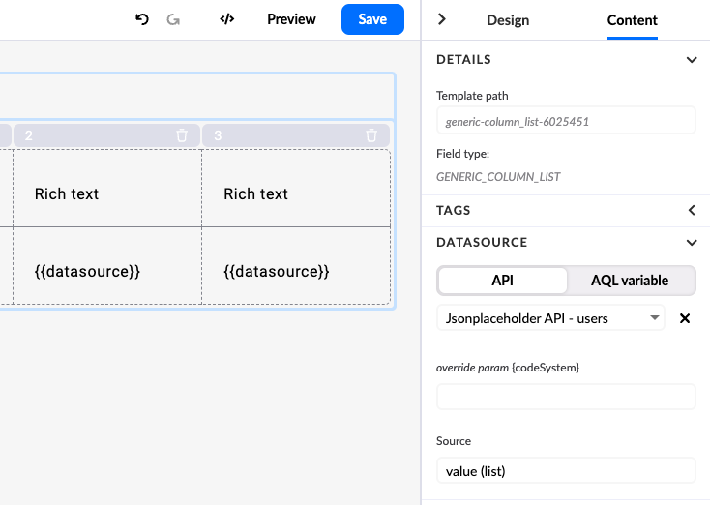This screenshot has width=710, height=505.
Task: Clear the selected API with the X
Action: point(685,318)
